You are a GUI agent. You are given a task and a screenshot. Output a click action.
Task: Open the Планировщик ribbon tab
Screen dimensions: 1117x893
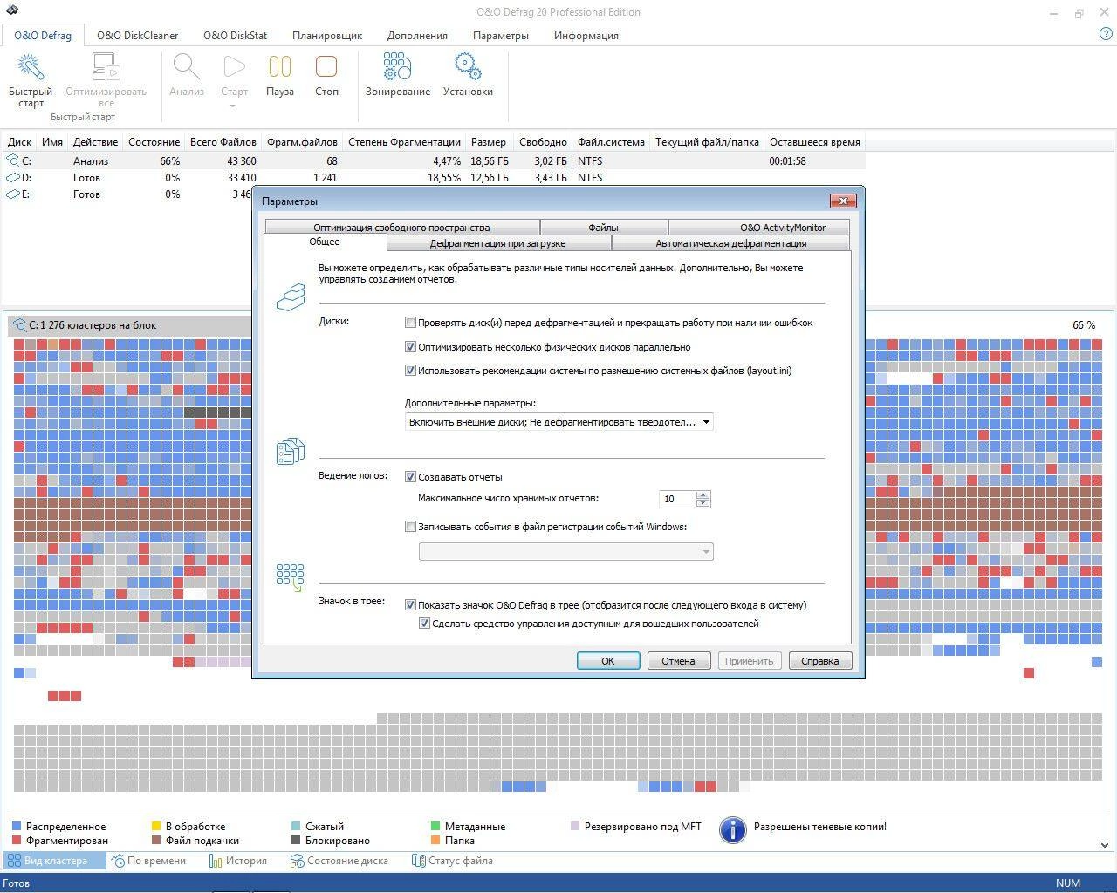click(x=327, y=36)
